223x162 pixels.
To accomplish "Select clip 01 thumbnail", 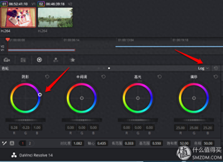I will (18, 17).
